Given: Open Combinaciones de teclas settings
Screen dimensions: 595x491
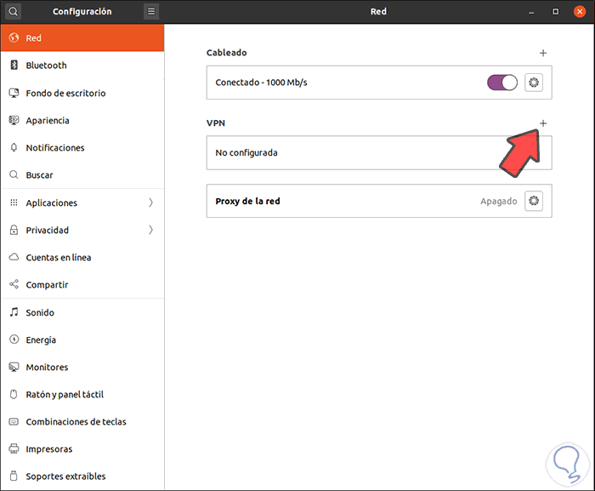Looking at the screenshot, I should tap(76, 421).
